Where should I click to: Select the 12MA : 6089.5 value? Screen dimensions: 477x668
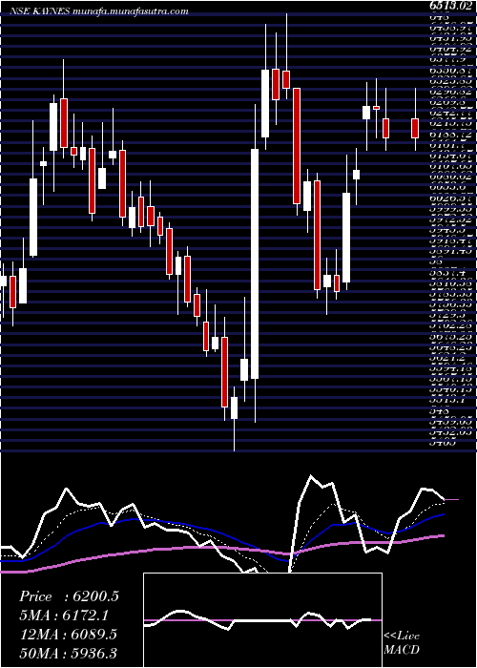[69, 635]
